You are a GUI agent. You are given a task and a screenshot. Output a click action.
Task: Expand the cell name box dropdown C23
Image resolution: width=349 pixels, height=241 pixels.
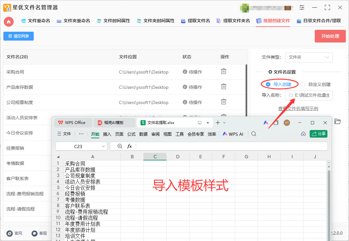coord(103,146)
